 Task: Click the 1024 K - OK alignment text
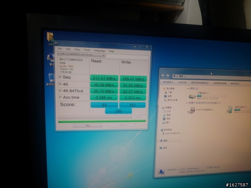(66, 69)
